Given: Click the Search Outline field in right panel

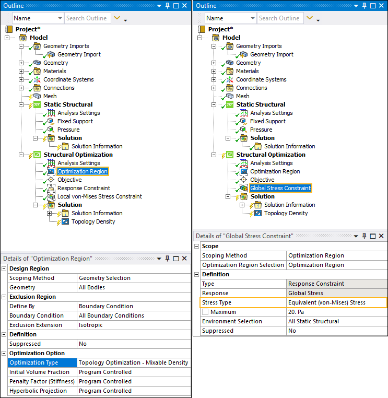Looking at the screenshot, I should tap(279, 18).
